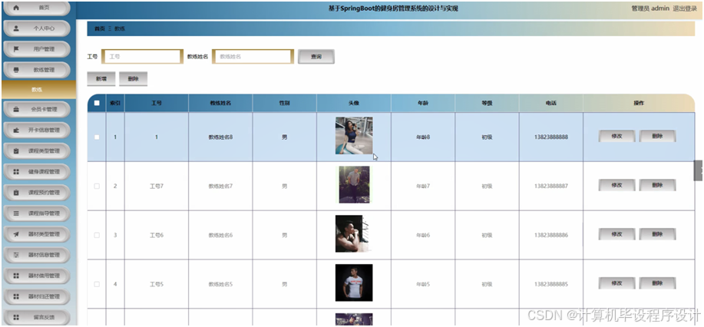Open 用户管理 flag icon in sidebar
Image resolution: width=704 pixels, height=327 pixels.
coord(16,49)
